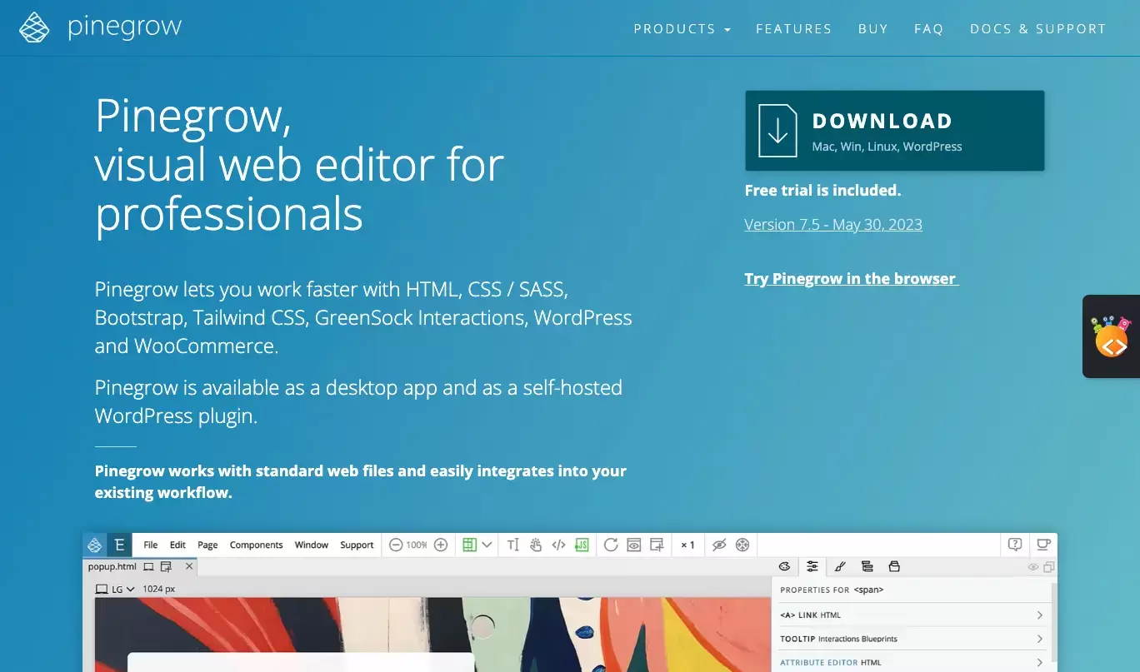Click the PROPERTIES FOR <span> header

click(832, 590)
